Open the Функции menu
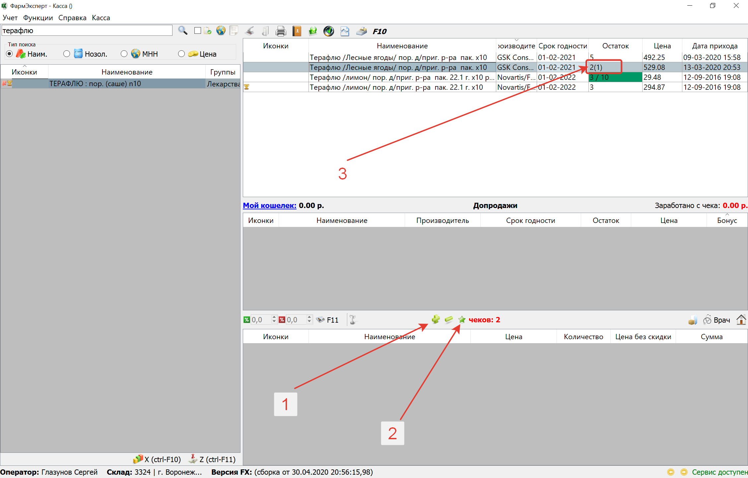Screen dimensions: 748x478 38,18
